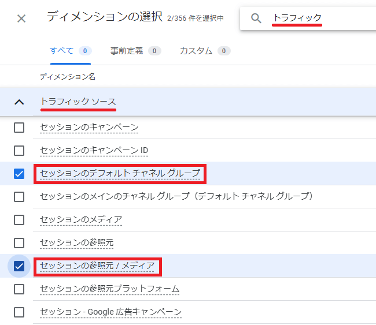Enable the セッションのキャンペーン checkbox

[x=19, y=128]
